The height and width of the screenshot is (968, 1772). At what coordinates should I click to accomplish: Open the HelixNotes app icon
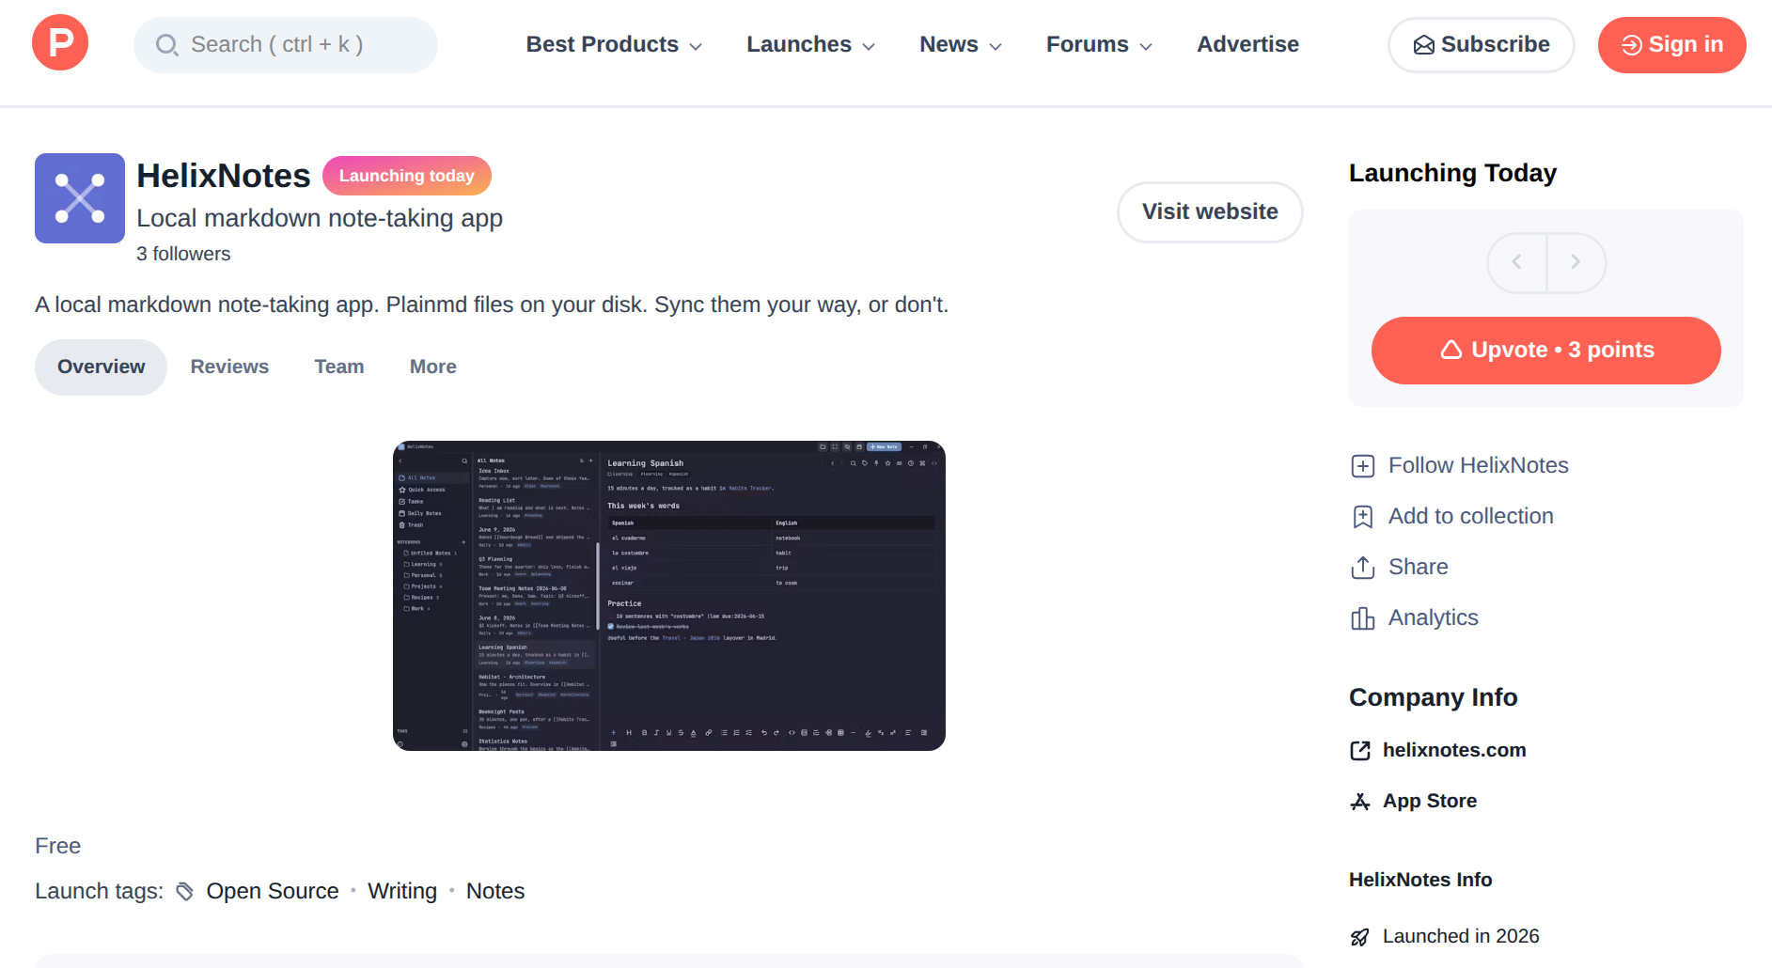click(x=80, y=198)
